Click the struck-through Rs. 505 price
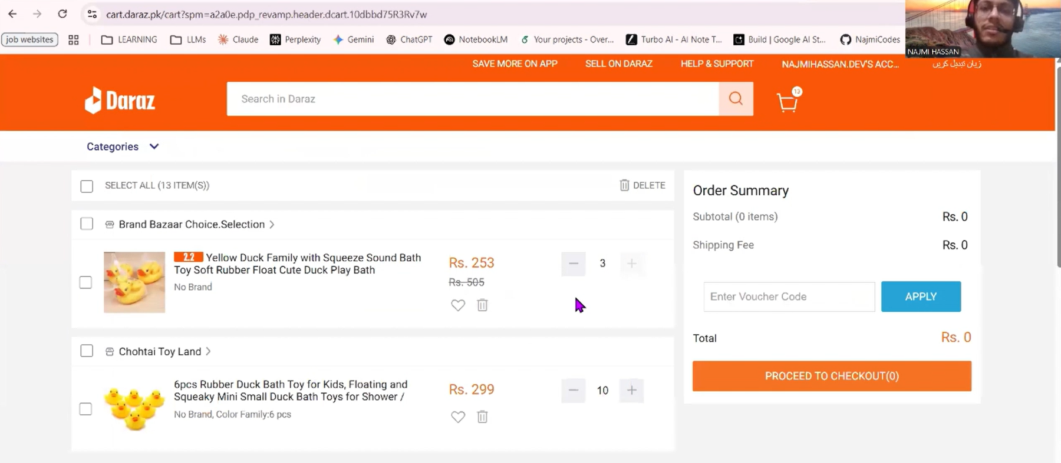The width and height of the screenshot is (1061, 463). (x=466, y=282)
